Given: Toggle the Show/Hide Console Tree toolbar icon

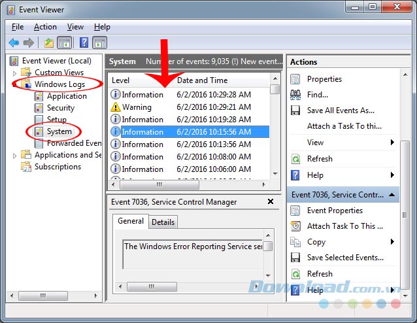Looking at the screenshot, I should [64, 42].
